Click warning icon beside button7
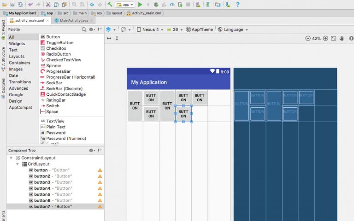This screenshot has width=354, height=221. click(100, 207)
